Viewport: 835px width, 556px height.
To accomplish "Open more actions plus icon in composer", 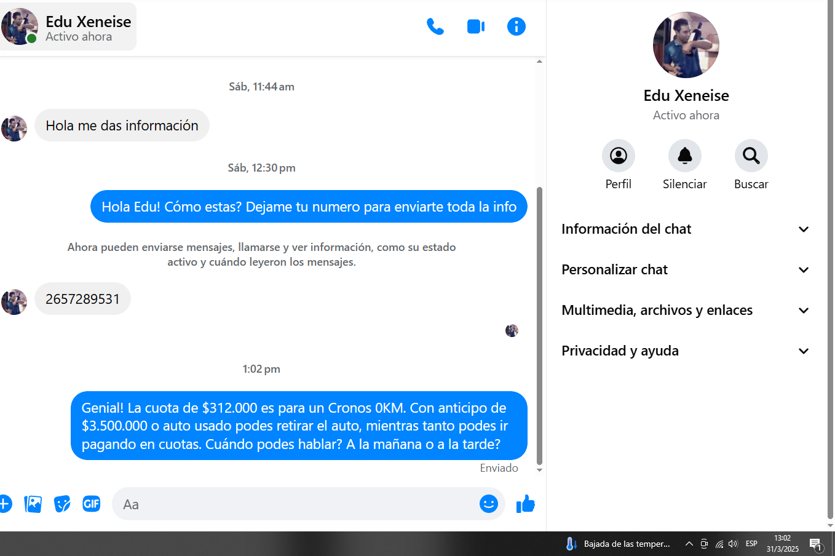I will tap(5, 504).
